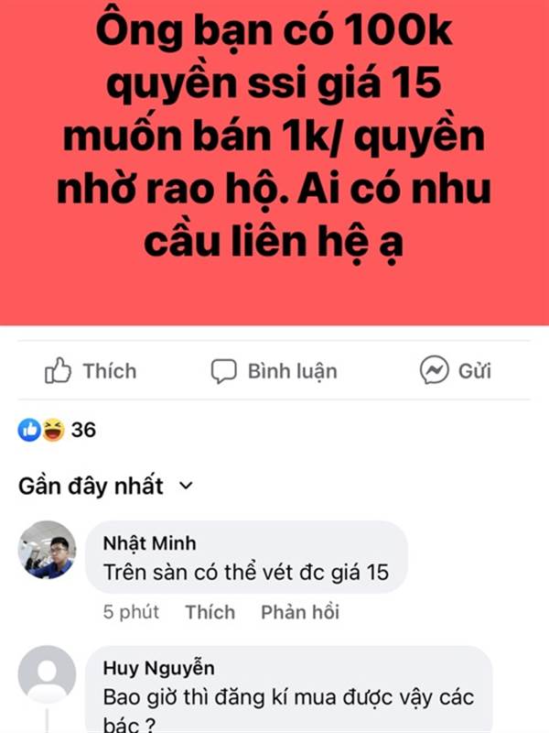This screenshot has width=549, height=733.
Task: Open the blue like reaction icon
Action: [x=29, y=430]
